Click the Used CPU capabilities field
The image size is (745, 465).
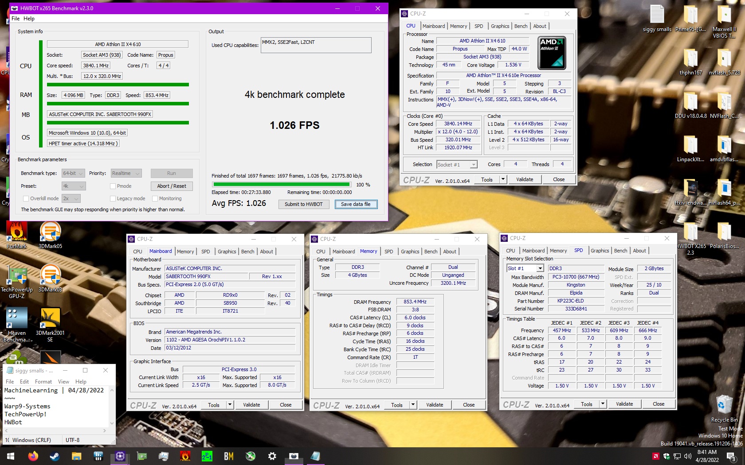click(x=316, y=45)
